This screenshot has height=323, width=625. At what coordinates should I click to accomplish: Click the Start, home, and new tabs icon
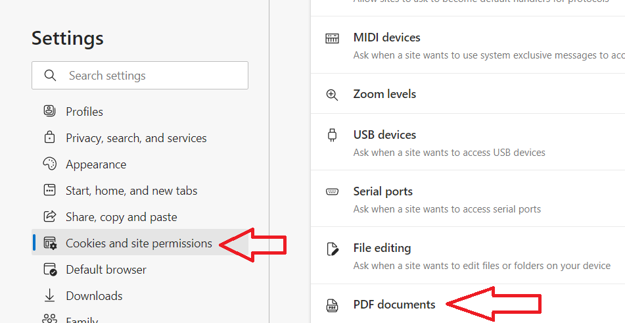pos(49,190)
